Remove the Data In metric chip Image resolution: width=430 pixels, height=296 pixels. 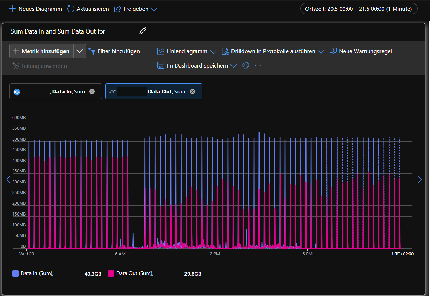pos(92,91)
